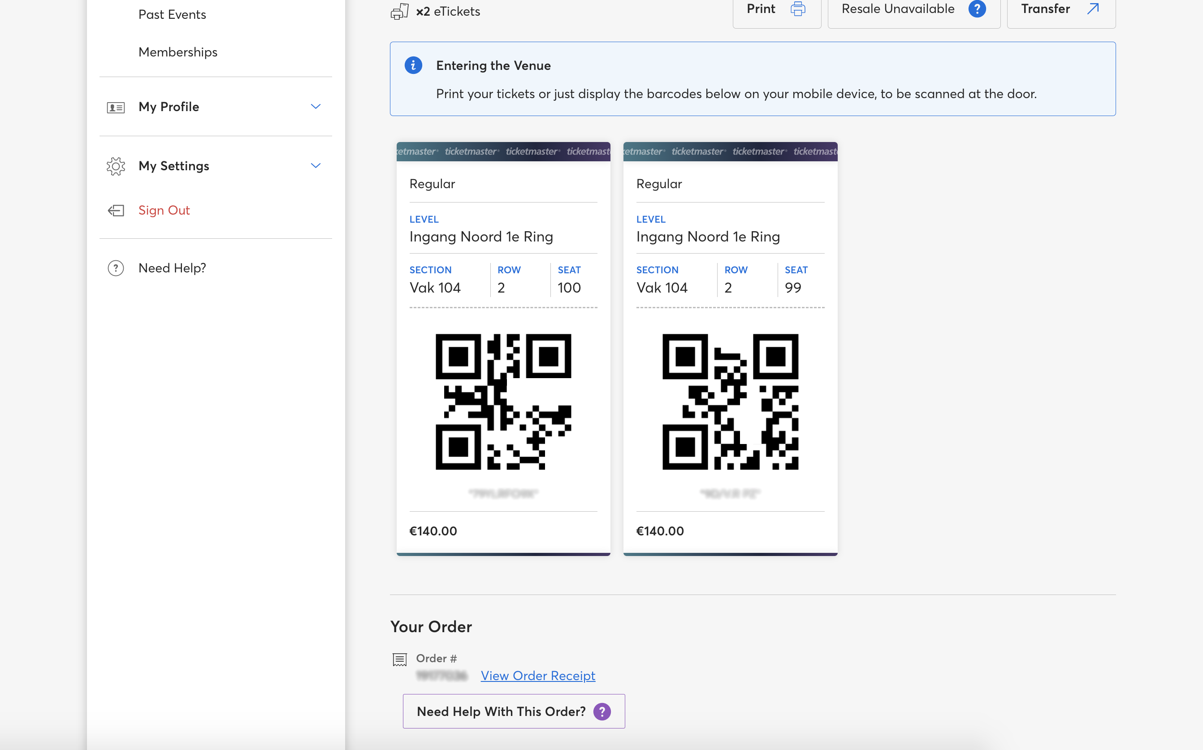This screenshot has height=750, width=1203.
Task: Click the Transfer arrow icon
Action: pyautogui.click(x=1093, y=9)
